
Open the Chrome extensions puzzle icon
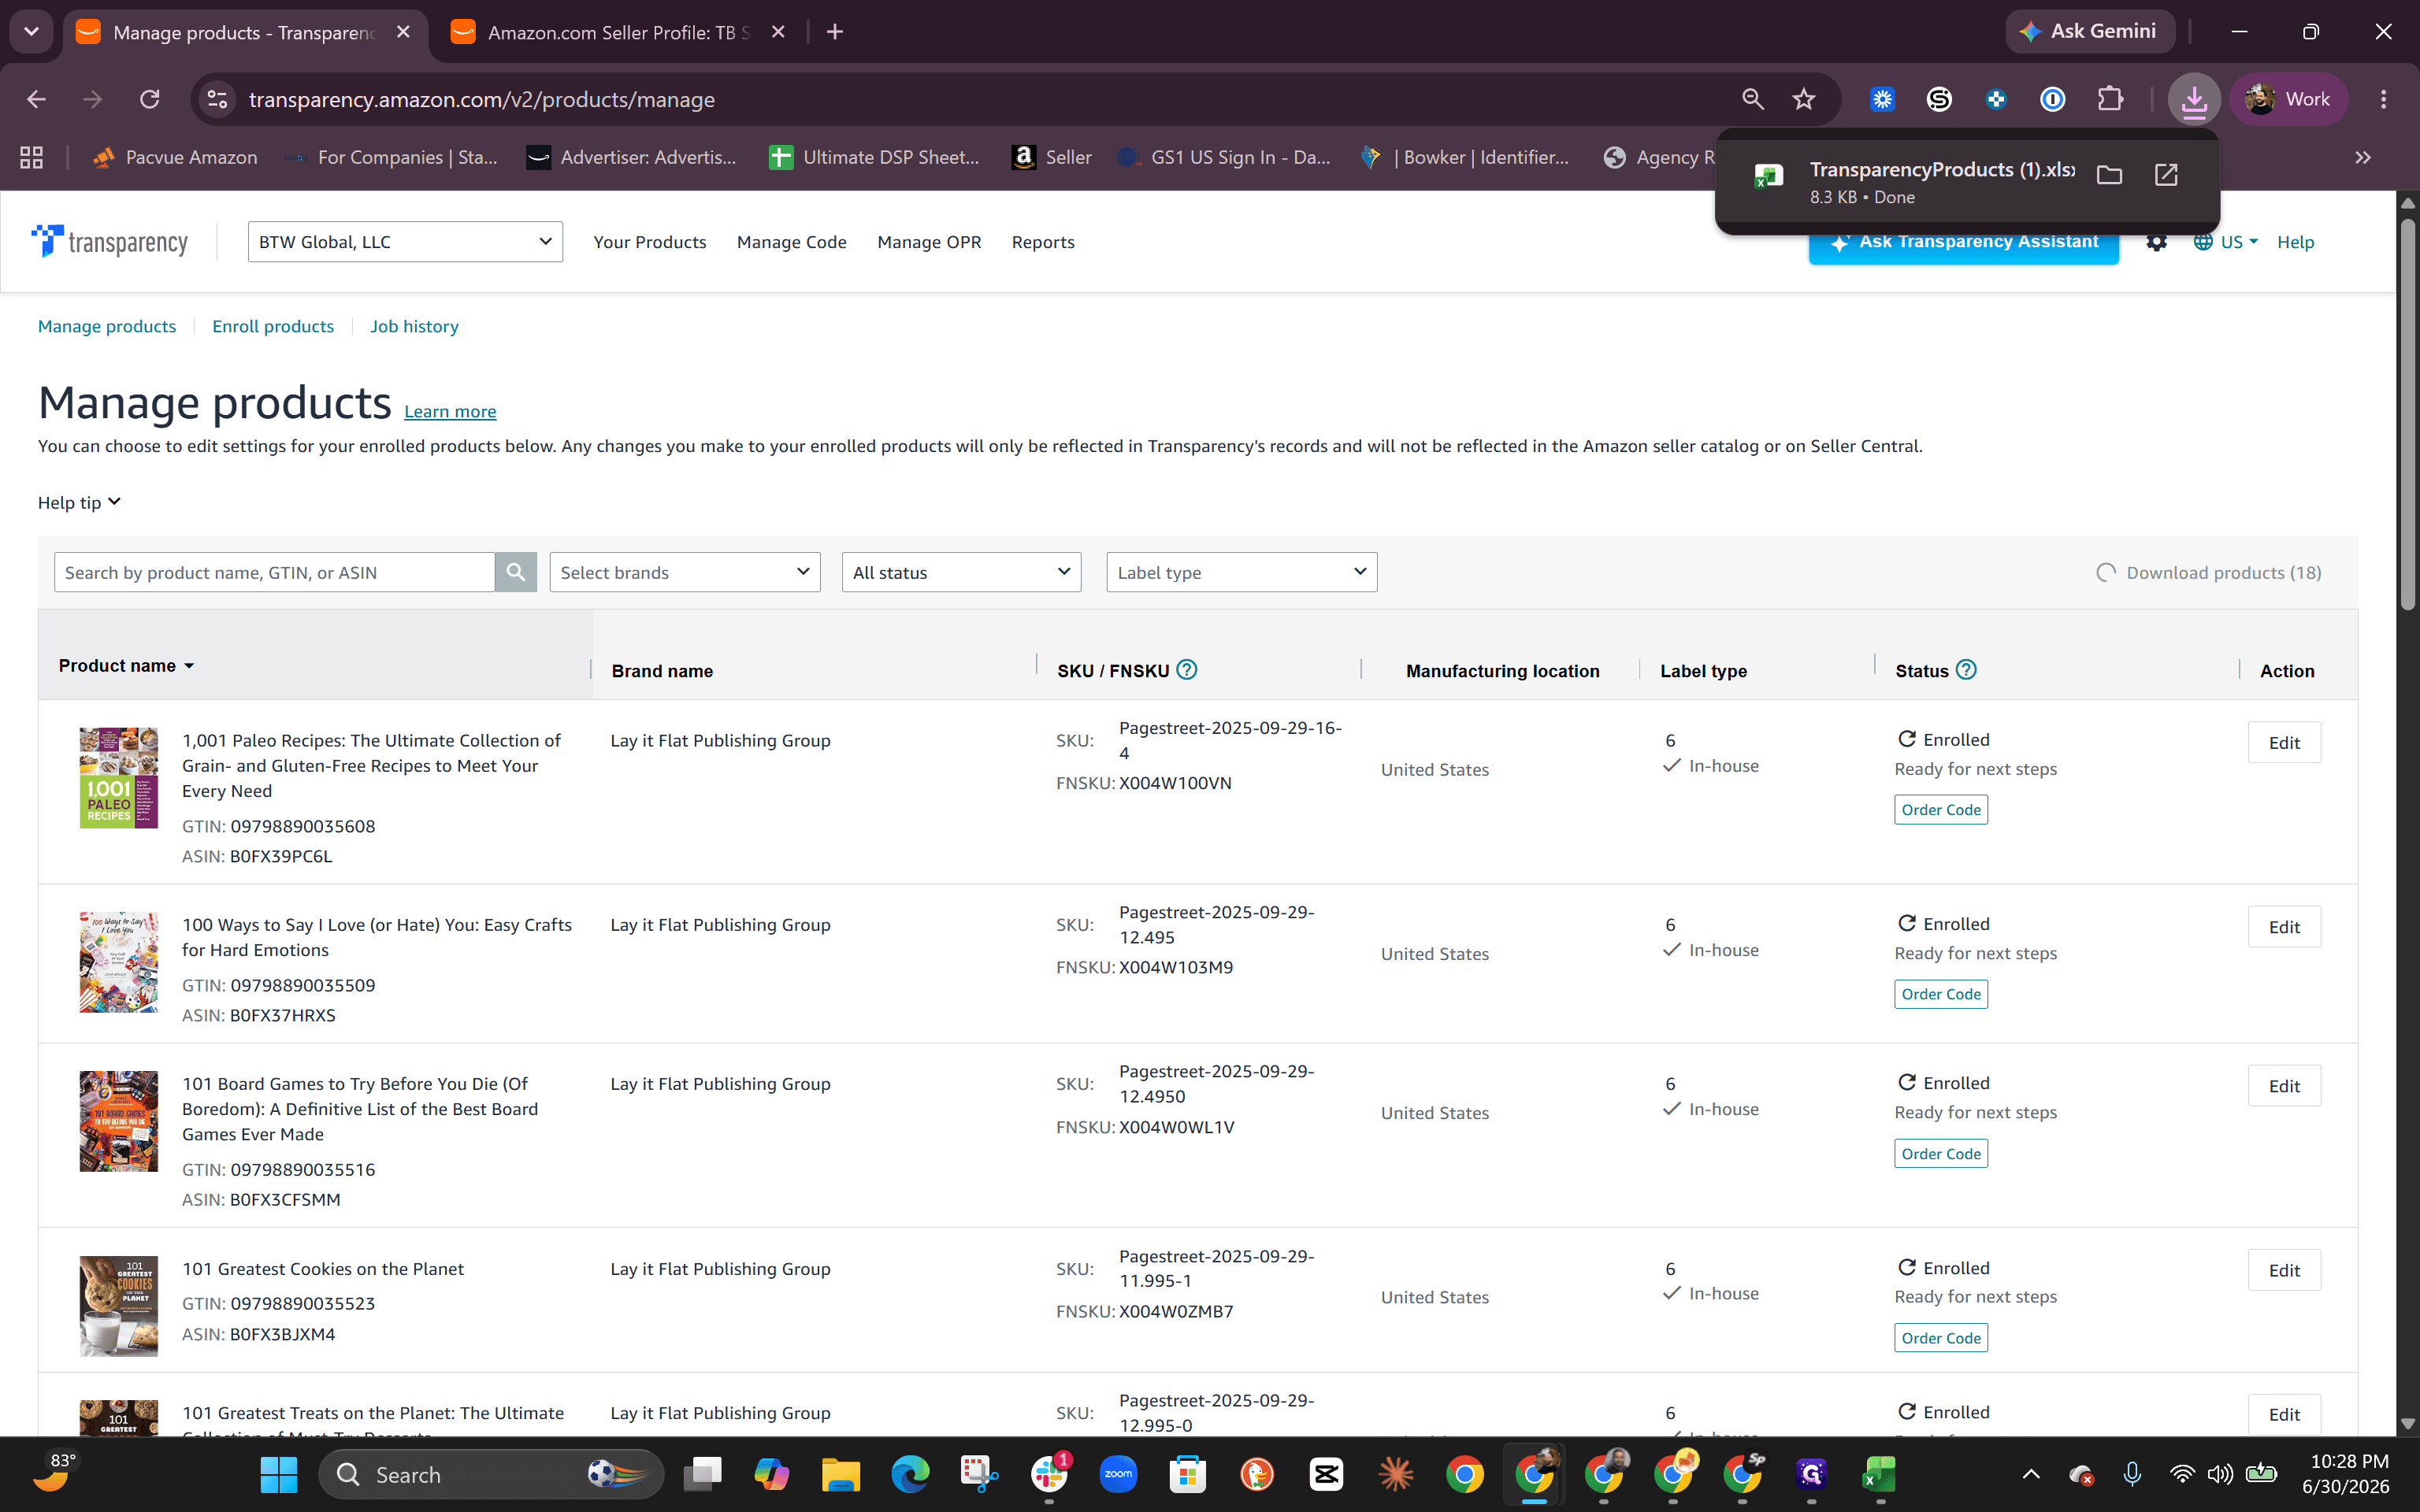[x=2109, y=99]
